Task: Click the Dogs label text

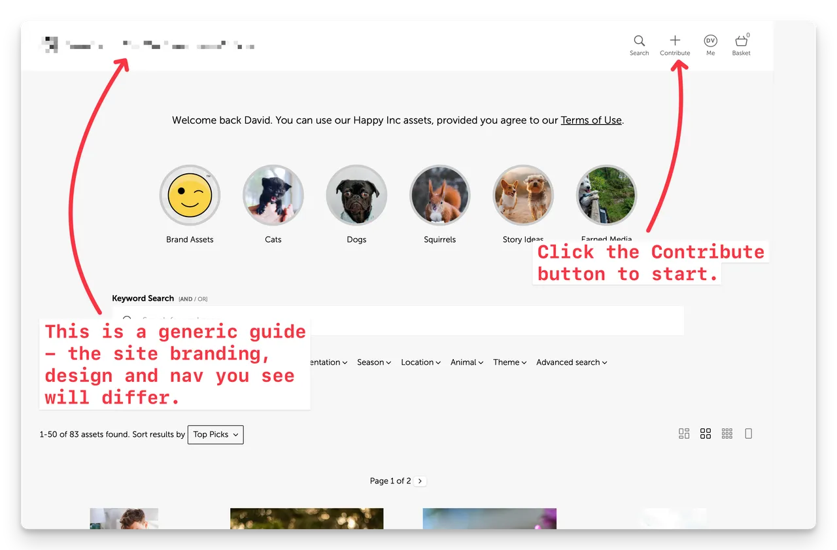Action: (x=356, y=240)
